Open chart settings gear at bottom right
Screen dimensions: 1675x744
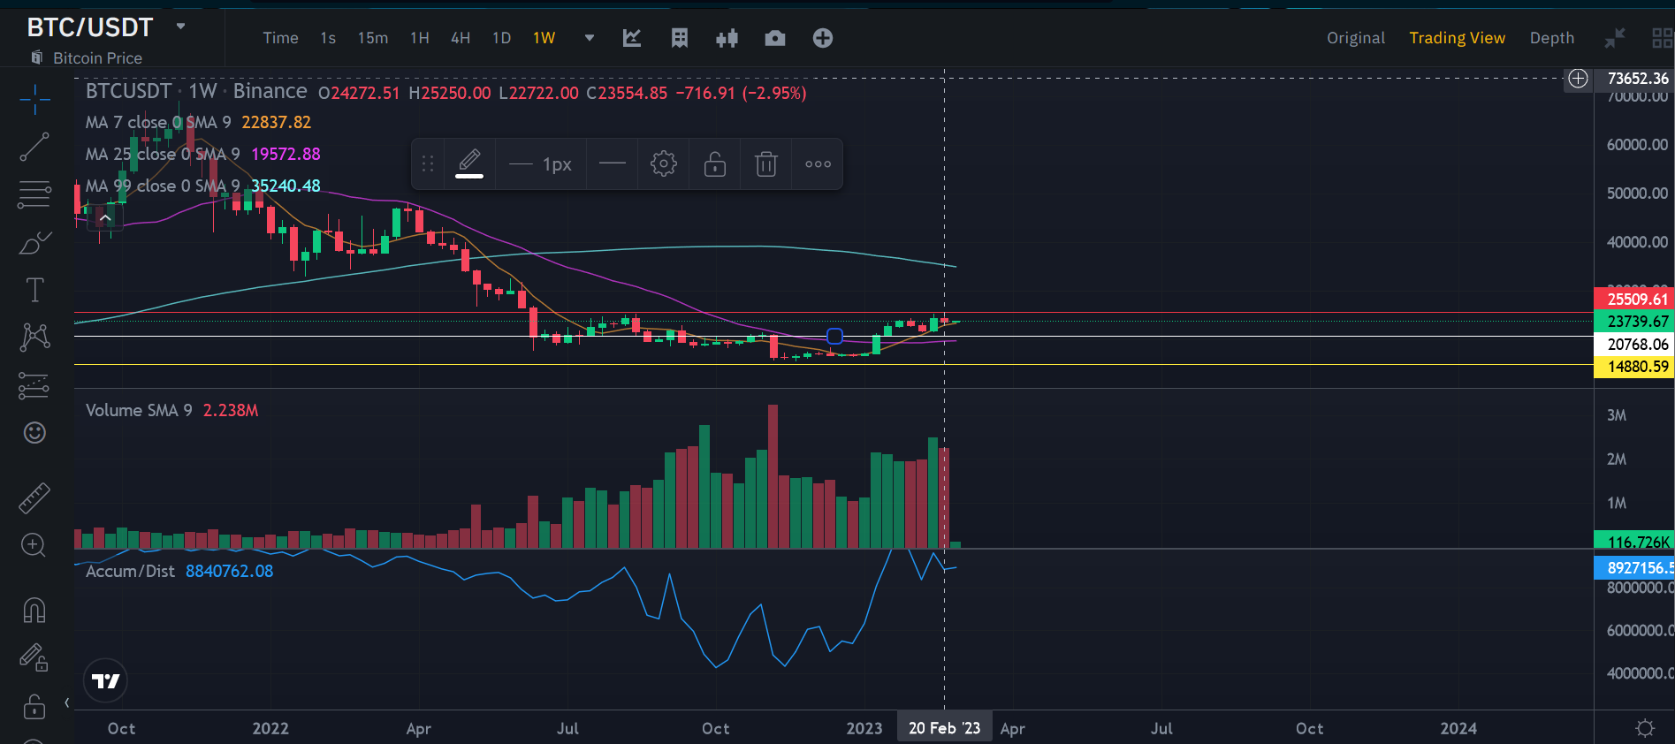(1645, 728)
